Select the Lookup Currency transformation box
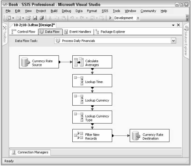The height and width of the screenshot is (166, 191). pyautogui.click(x=92, y=99)
